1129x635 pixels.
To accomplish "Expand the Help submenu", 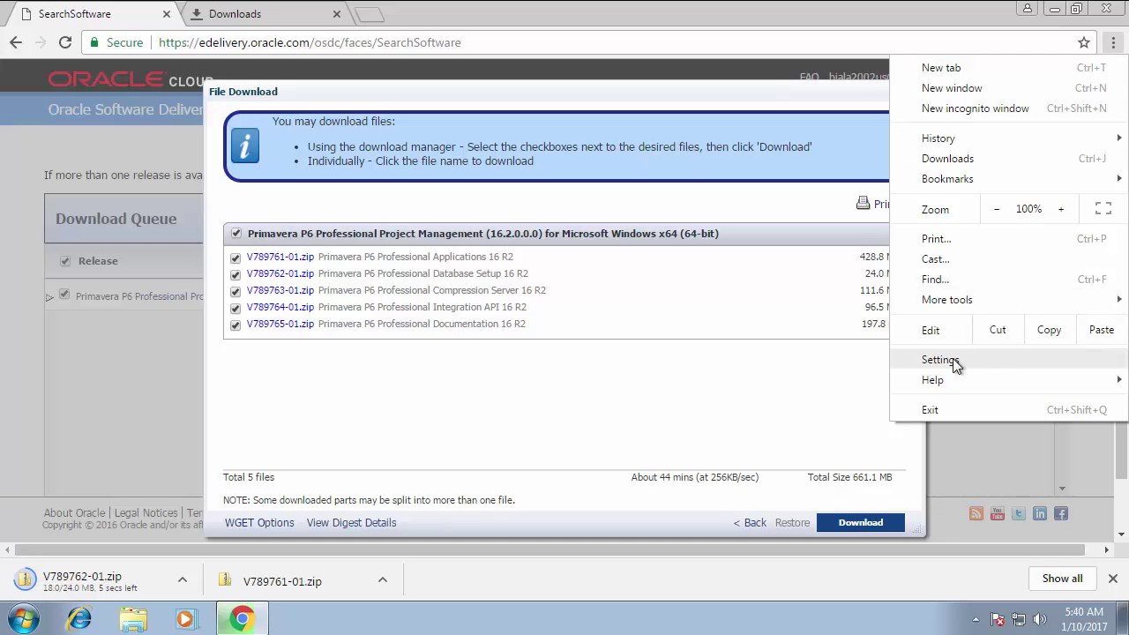I will point(1119,380).
